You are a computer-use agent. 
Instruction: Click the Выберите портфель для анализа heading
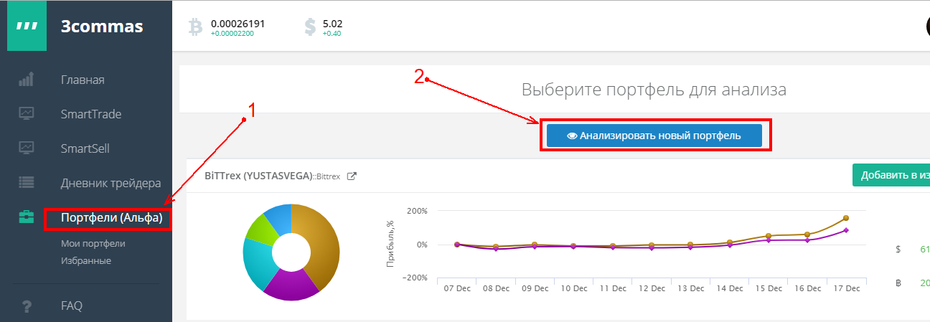654,90
